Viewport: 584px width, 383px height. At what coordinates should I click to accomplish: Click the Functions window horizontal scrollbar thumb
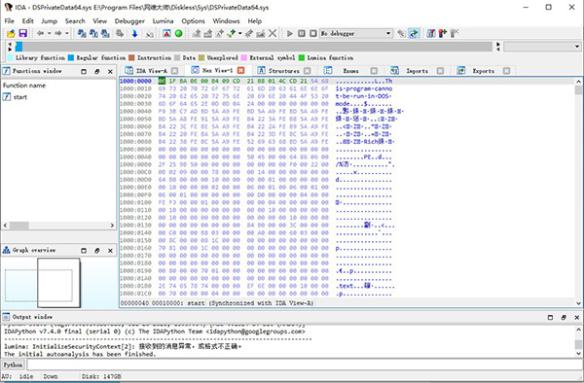pyautogui.click(x=19, y=226)
